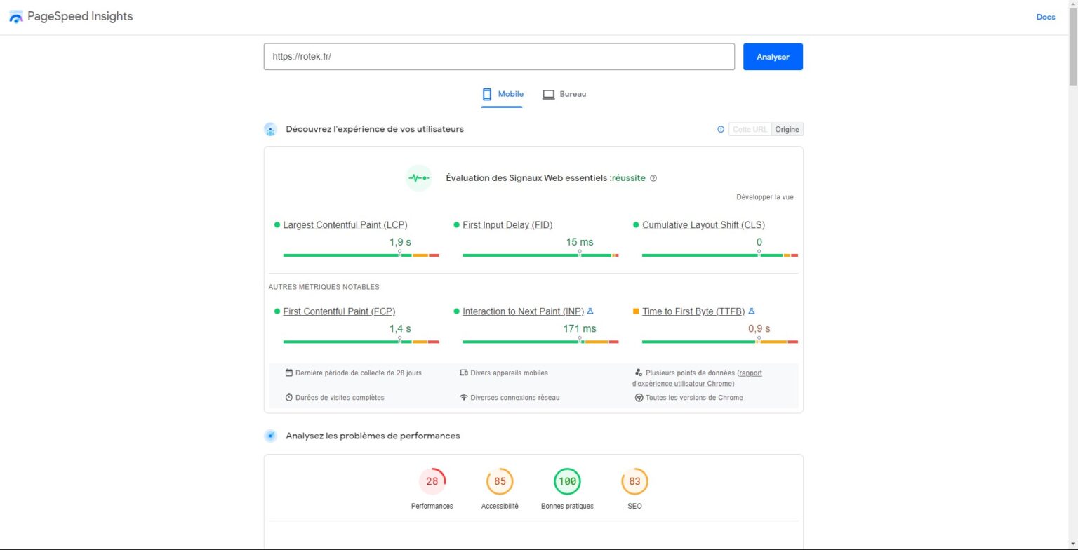The width and height of the screenshot is (1078, 550).
Task: Click the data points icon near Plusieurs points
Action: pyautogui.click(x=639, y=373)
